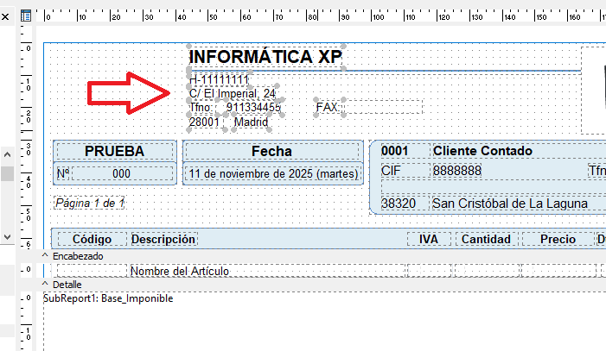Screen dimensions: 606x351
Task: Collapse the Detalle section band
Action: point(46,284)
